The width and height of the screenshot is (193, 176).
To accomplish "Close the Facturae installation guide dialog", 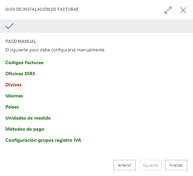I will click(x=183, y=10).
